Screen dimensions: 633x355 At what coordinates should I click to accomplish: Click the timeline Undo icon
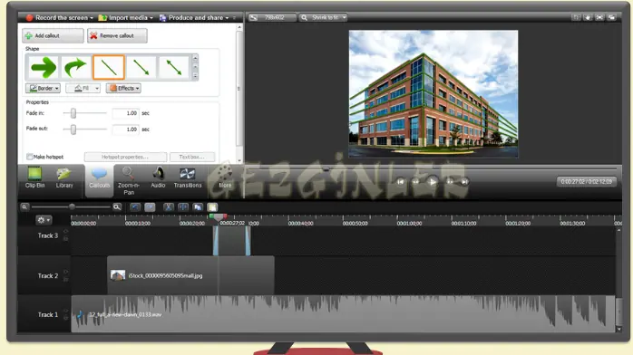tap(135, 207)
